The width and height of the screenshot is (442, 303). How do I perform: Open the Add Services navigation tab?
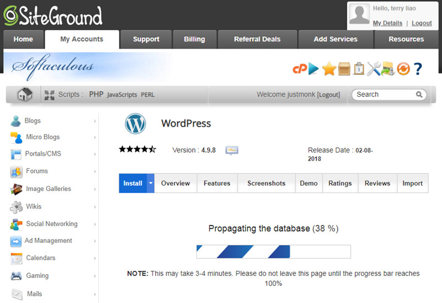click(335, 39)
